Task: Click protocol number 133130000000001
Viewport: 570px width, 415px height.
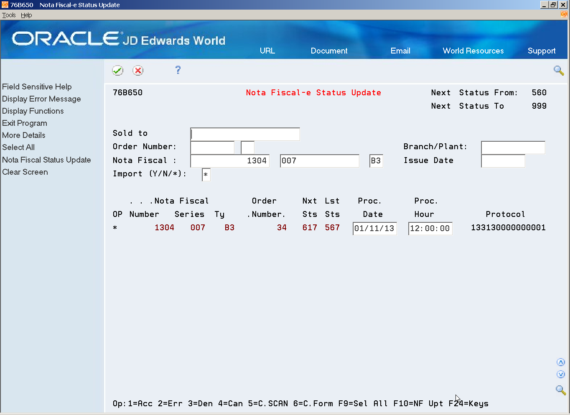Action: [x=508, y=228]
